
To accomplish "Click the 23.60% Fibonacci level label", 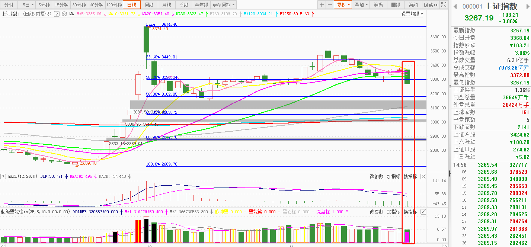I will [161, 57].
